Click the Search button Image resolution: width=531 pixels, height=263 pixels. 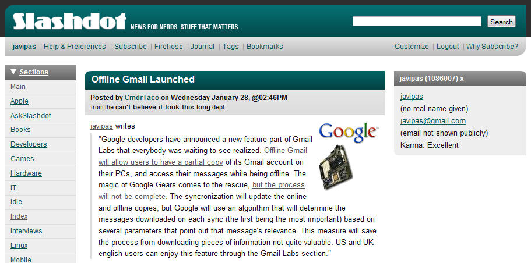[501, 22]
